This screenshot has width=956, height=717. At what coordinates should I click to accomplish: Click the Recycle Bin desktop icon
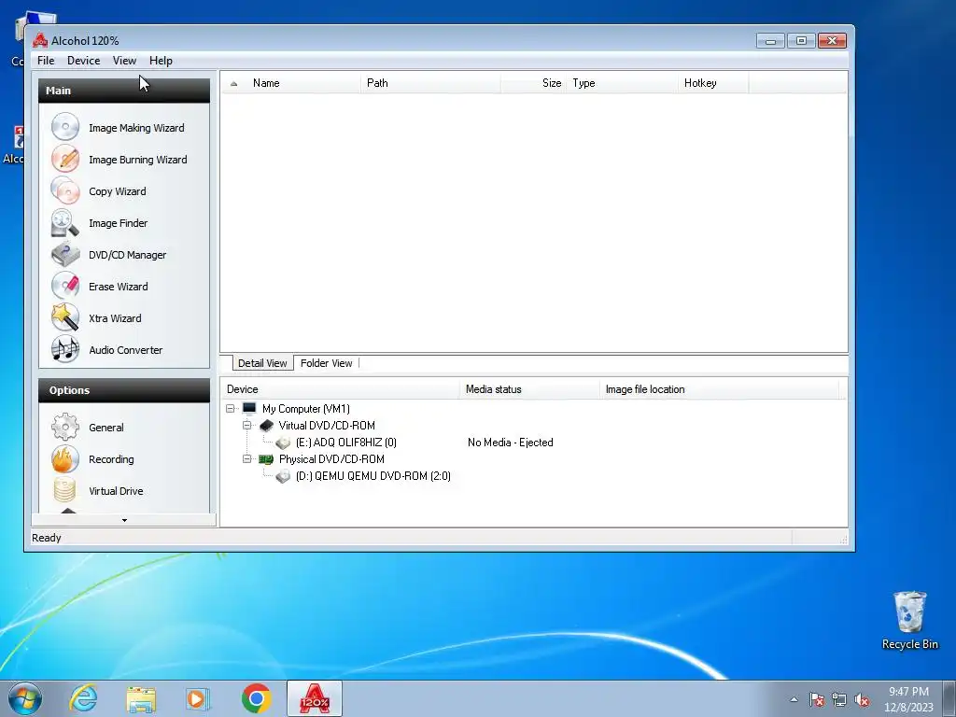pos(909,620)
